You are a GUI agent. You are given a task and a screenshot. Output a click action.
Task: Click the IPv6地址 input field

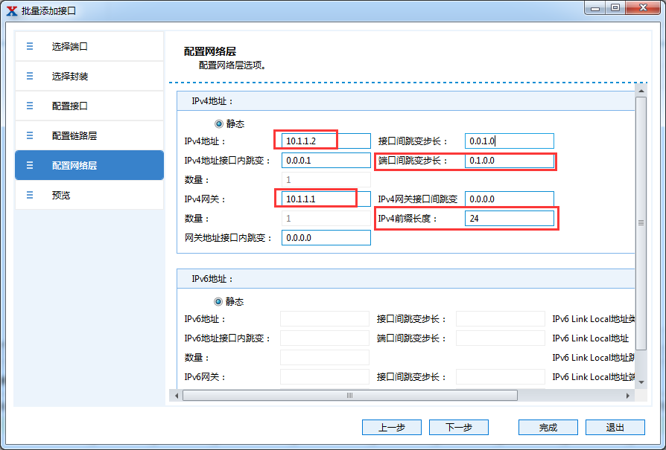coord(325,318)
